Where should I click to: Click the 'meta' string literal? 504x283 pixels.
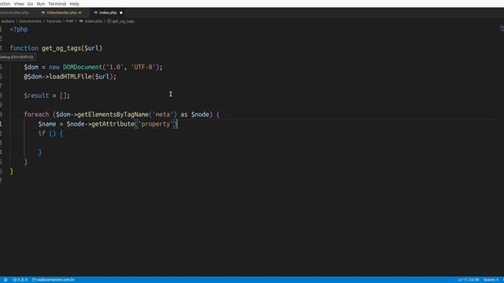click(x=163, y=115)
